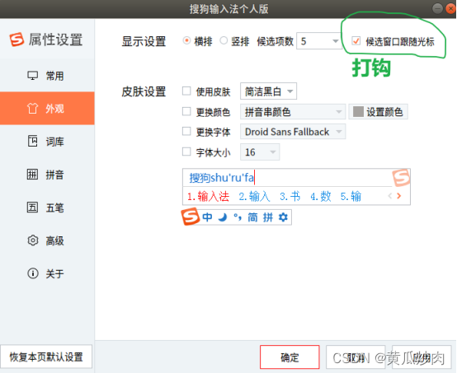The width and height of the screenshot is (457, 373).
Task: Open the 拼音串颜色 dropdown
Action: pos(293,112)
